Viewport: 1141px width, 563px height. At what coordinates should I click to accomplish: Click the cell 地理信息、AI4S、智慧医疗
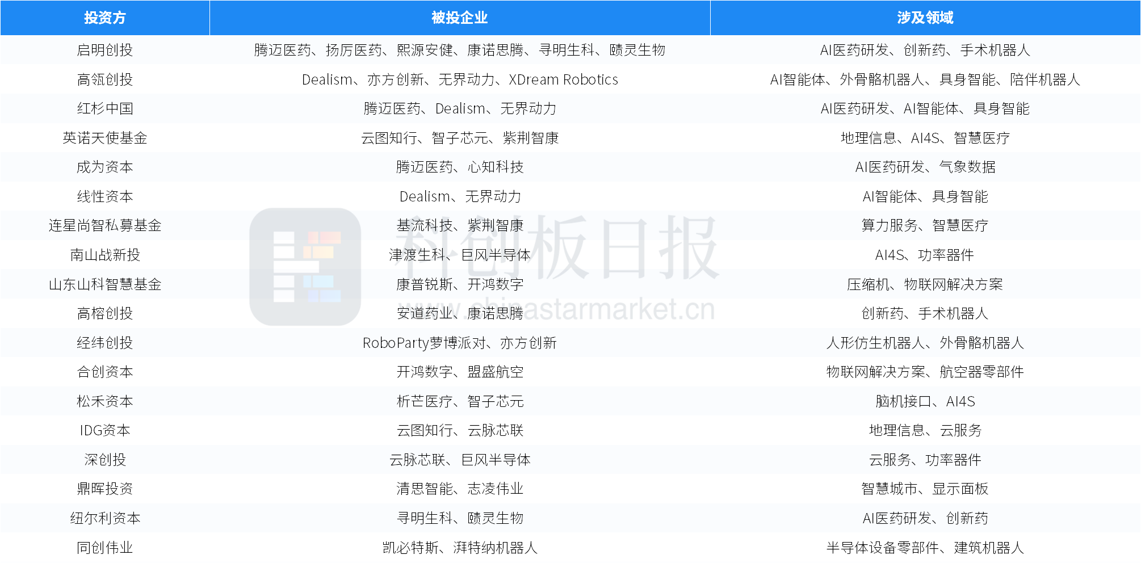(925, 138)
